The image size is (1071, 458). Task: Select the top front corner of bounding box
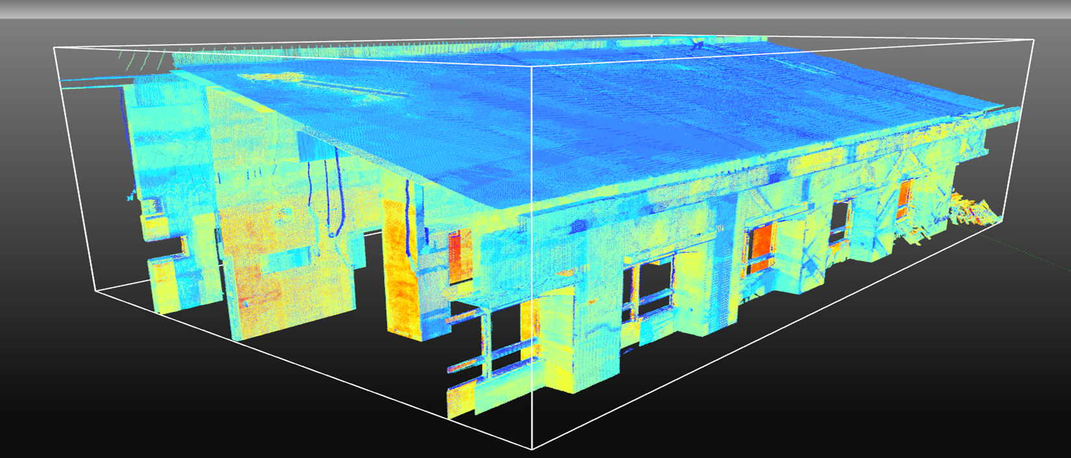(x=532, y=68)
